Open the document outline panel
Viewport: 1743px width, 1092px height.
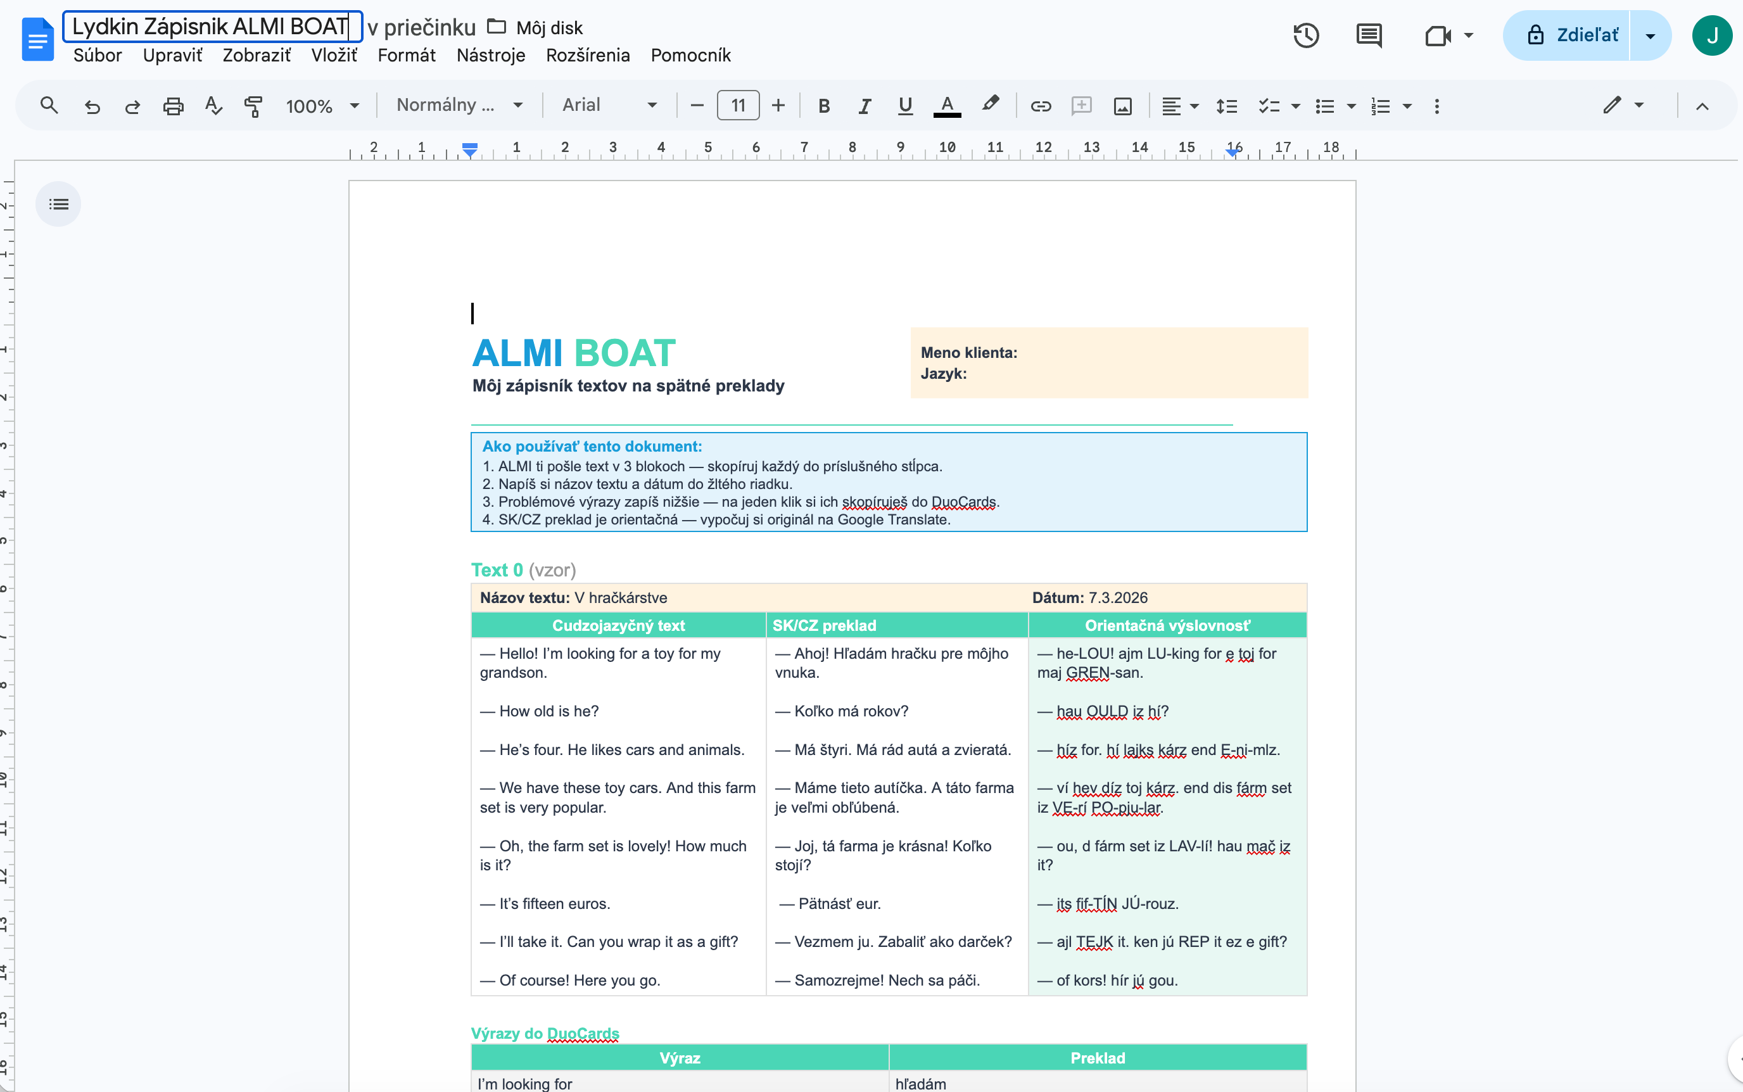[58, 204]
